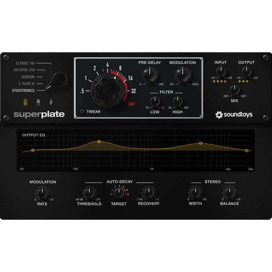
Task: Click the Auto-Decay Recovery knob
Action: (x=149, y=193)
